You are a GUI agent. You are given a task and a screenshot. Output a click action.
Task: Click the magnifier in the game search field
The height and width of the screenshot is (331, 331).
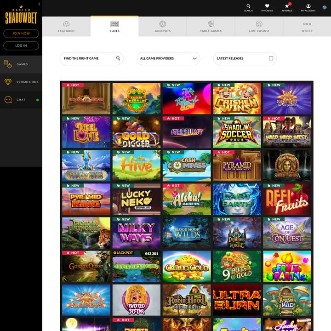[x=118, y=58]
